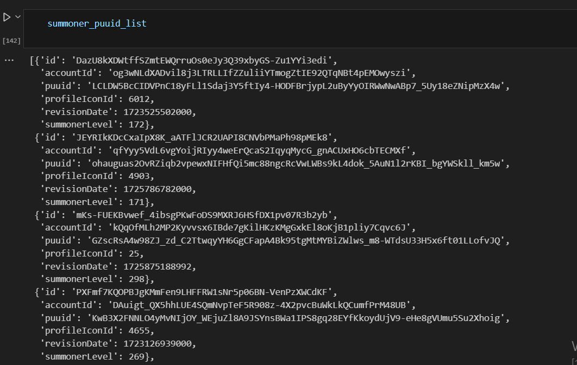
Task: Click summonerLevel value 298
Action: point(136,279)
